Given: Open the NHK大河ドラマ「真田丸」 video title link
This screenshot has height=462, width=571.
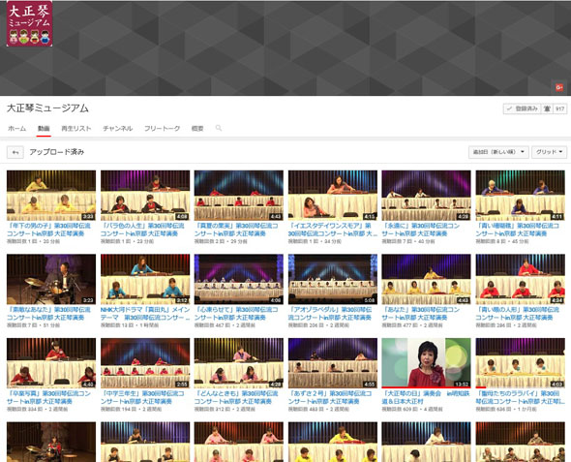Looking at the screenshot, I should [145, 314].
